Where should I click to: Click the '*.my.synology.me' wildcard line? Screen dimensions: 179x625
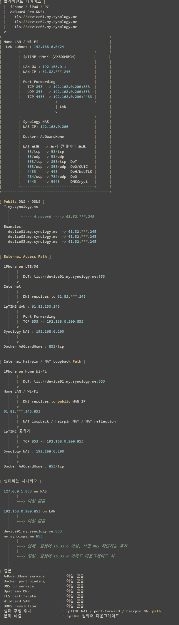point(21,207)
